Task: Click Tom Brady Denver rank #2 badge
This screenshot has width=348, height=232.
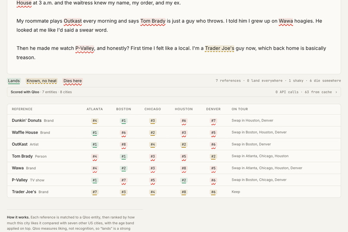Action: [x=213, y=156]
